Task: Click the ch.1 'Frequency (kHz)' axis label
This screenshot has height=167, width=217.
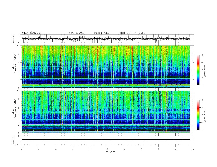Action: (x=15, y=64)
